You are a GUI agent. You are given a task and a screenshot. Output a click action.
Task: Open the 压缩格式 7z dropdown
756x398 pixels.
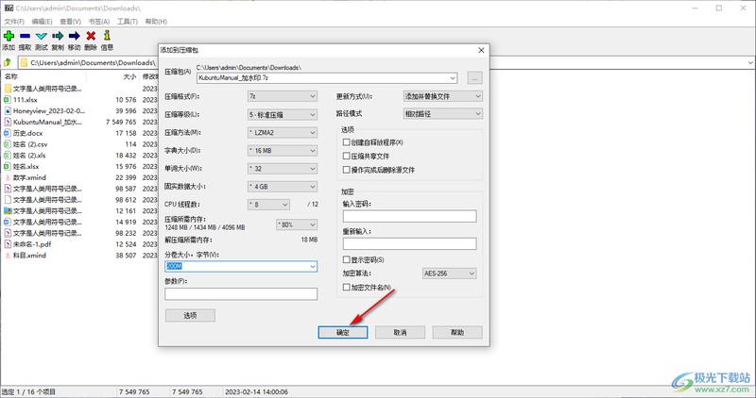[282, 96]
